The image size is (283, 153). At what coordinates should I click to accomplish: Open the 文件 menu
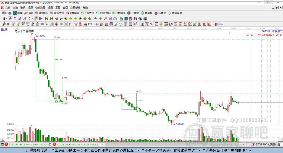[x=8, y=7]
